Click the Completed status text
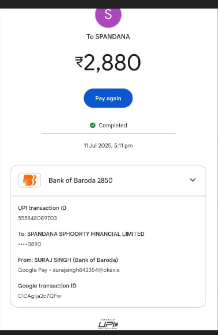218x335 pixels. (x=113, y=125)
